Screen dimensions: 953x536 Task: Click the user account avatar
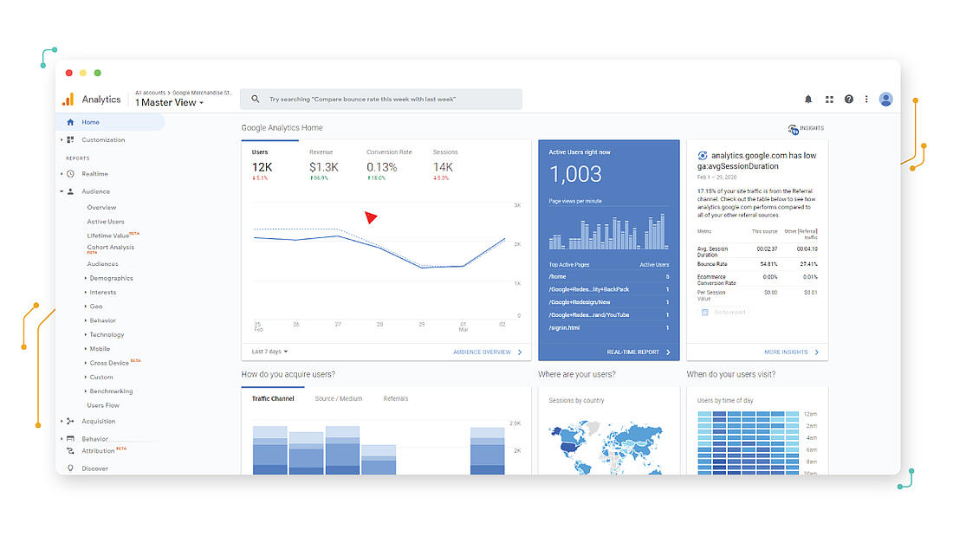coord(885,99)
